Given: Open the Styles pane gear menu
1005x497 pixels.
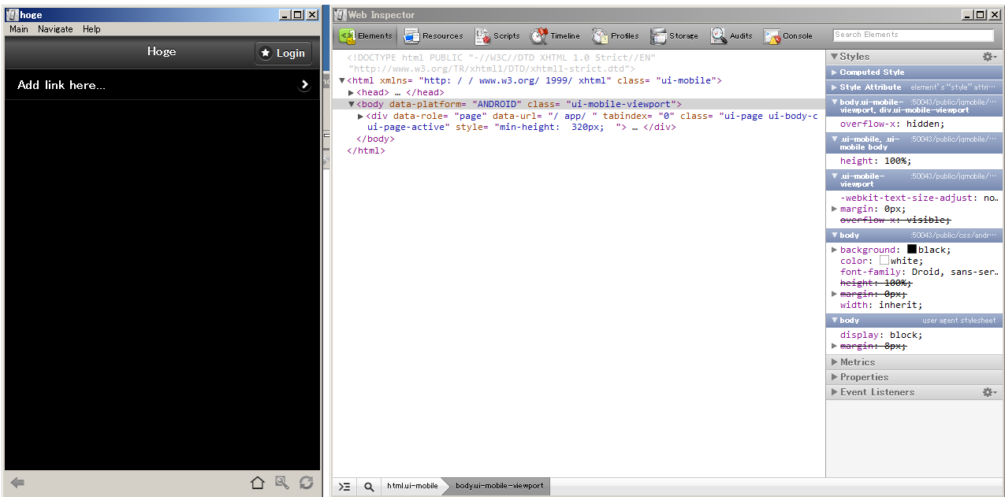Looking at the screenshot, I should pos(989,57).
